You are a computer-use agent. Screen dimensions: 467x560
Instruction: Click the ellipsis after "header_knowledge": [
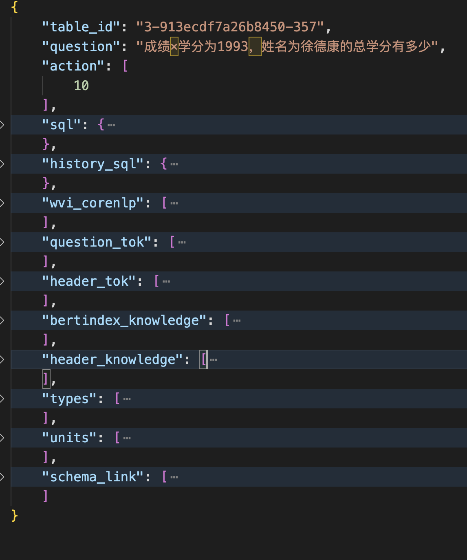coord(213,360)
